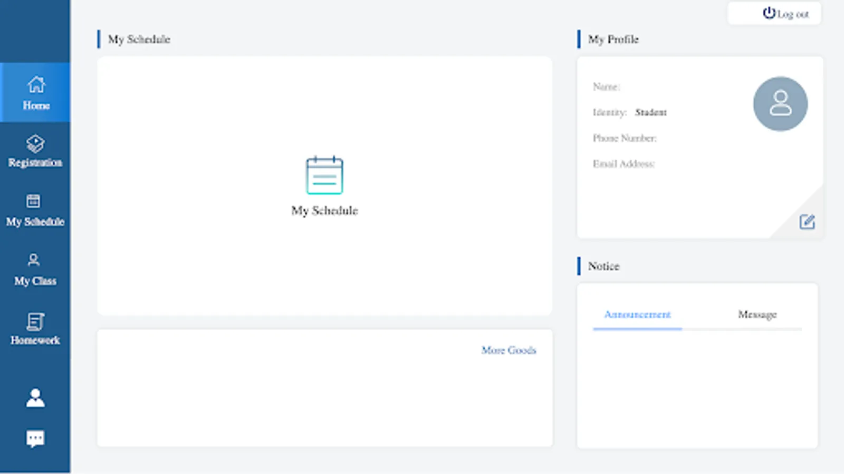
Task: Click the profile avatar picture
Action: pyautogui.click(x=780, y=104)
